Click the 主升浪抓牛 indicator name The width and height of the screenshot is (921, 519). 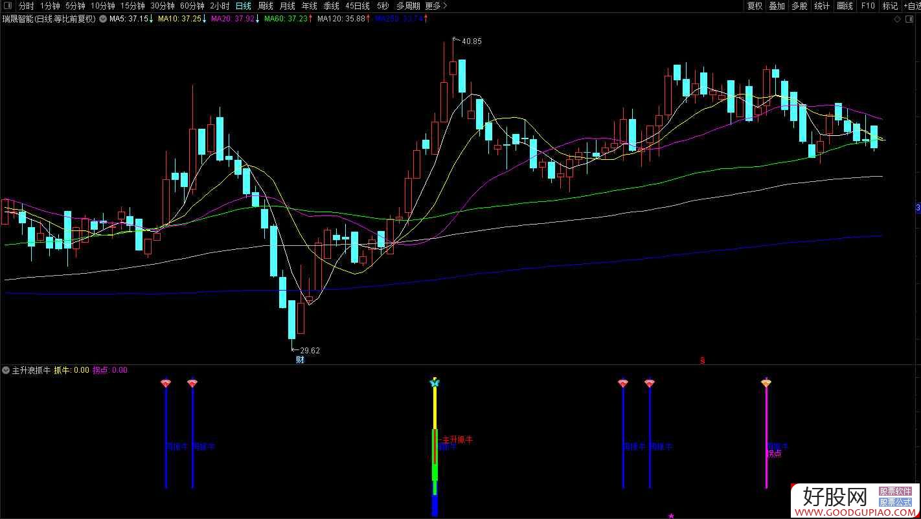tap(32, 370)
